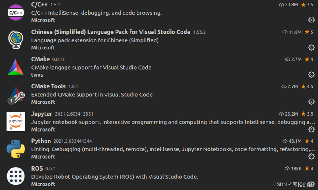Image resolution: width=318 pixels, height=190 pixels.
Task: Click the 3.5 star rating of C/C++
Action: [307, 5]
